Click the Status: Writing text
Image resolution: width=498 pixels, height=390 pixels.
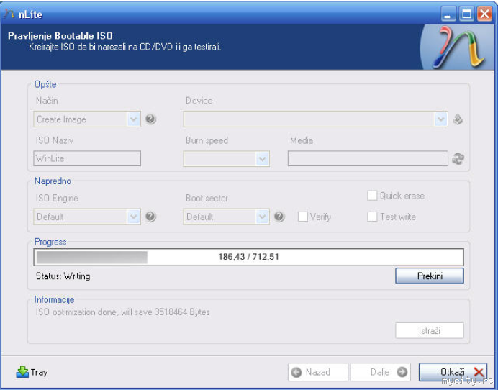[x=63, y=276]
